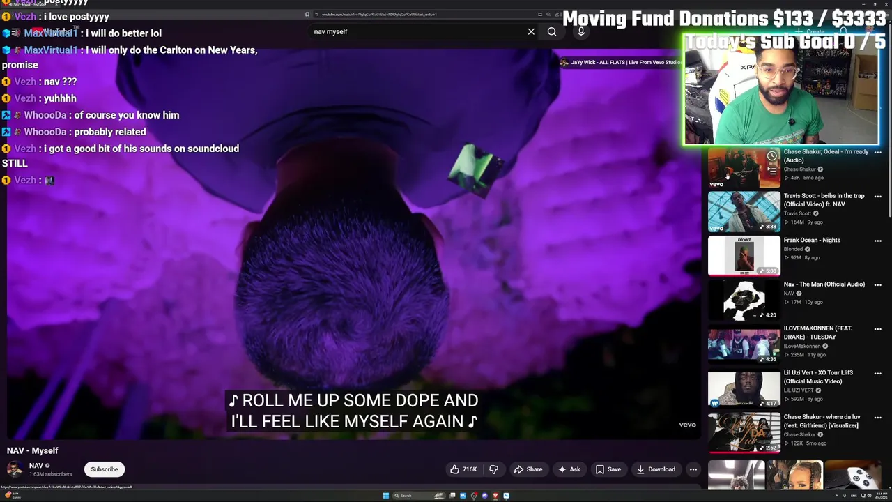Open 'Nav - The Man (Official Audio)' title
Viewport: 892px width, 502px height.
point(824,284)
